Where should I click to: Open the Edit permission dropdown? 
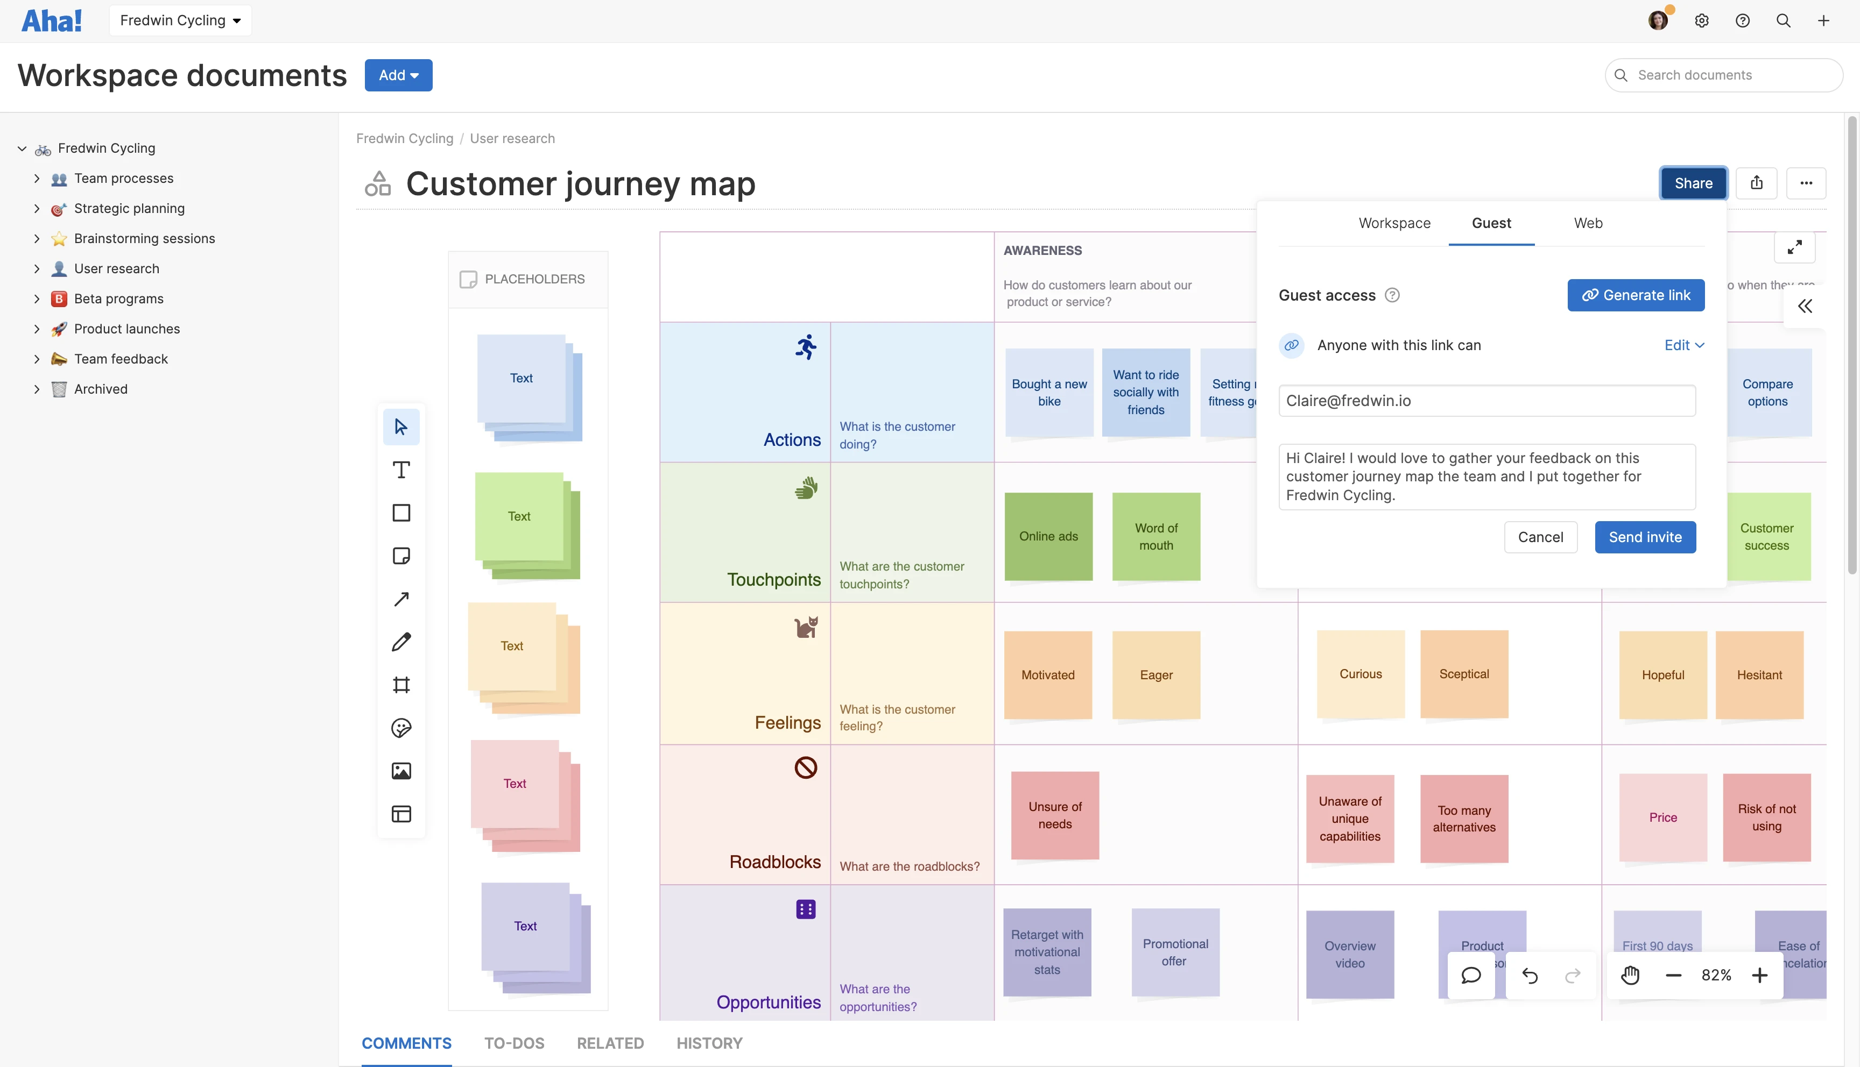tap(1683, 345)
